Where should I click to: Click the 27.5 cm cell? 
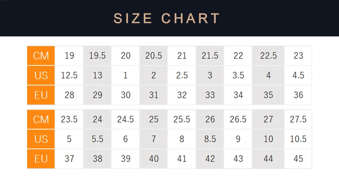298,119
